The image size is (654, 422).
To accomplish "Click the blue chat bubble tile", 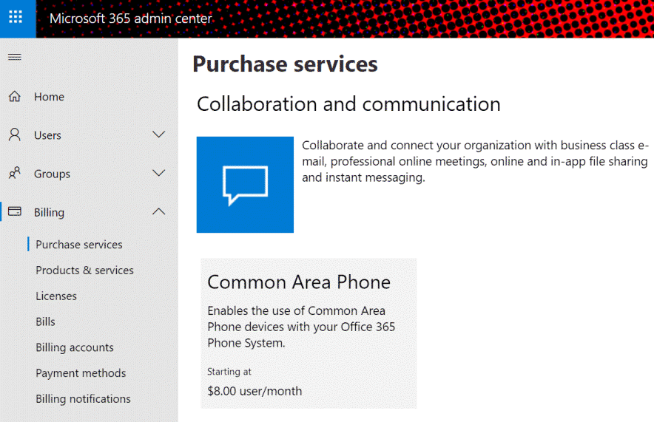I will [245, 185].
